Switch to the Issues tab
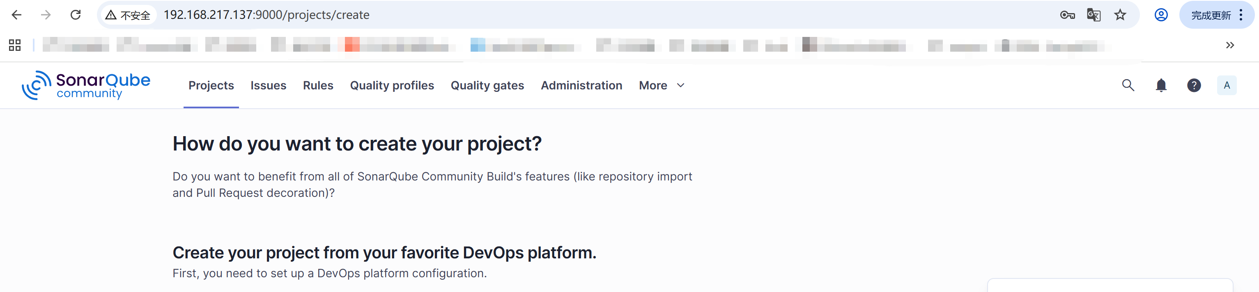 [268, 85]
